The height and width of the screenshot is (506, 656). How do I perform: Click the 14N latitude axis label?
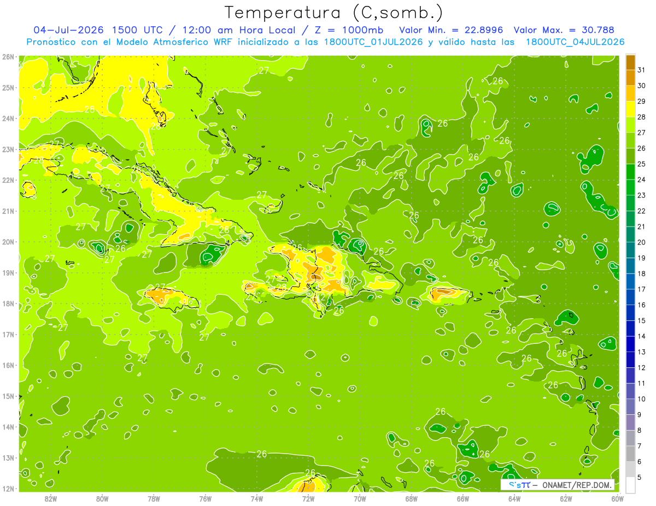point(8,427)
